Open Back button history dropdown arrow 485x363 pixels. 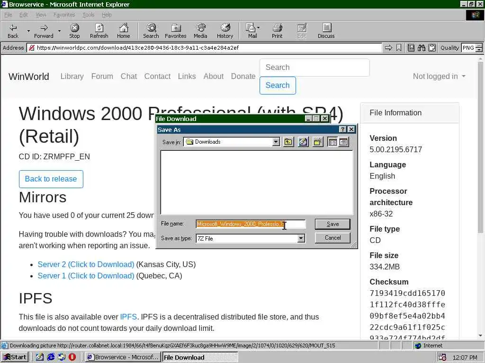(28, 31)
